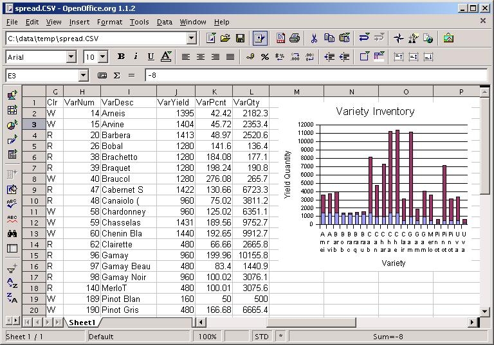
Task: Open the Arial font name dropdown
Action: (71, 57)
